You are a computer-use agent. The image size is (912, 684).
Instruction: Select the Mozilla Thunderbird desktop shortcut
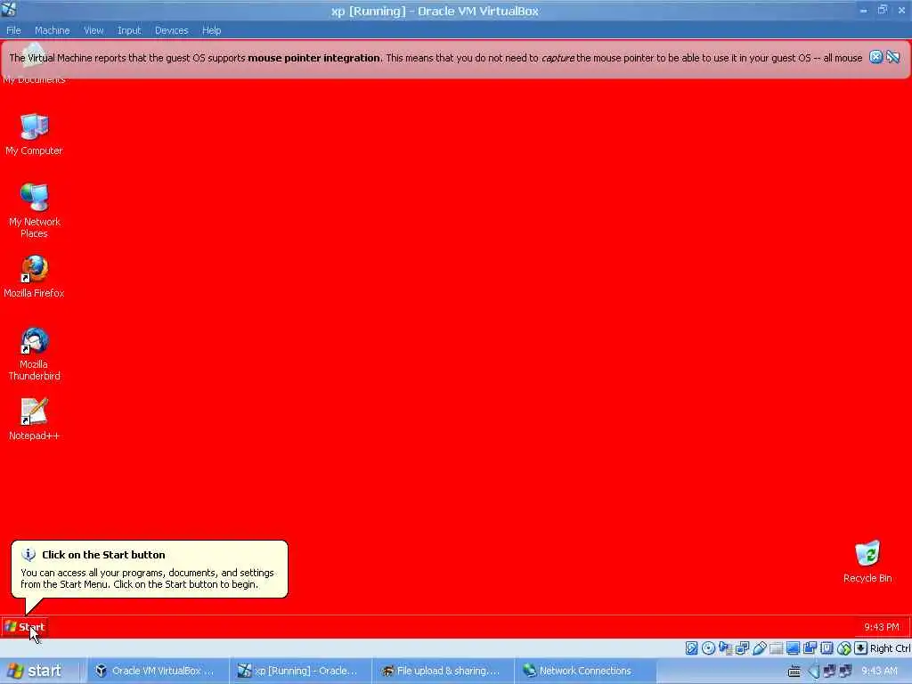[x=35, y=354]
